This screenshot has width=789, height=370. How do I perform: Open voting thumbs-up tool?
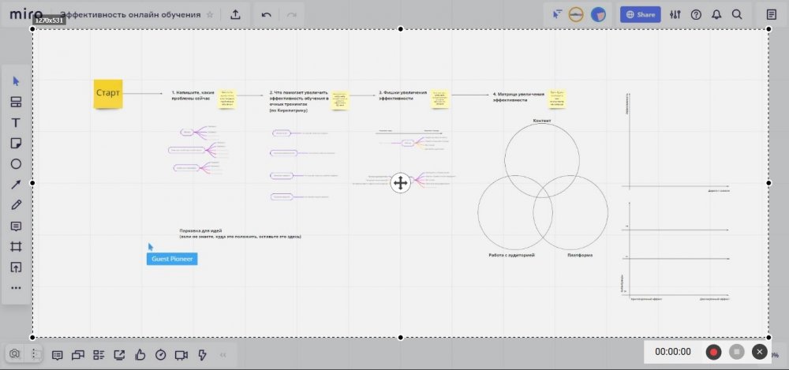point(140,355)
